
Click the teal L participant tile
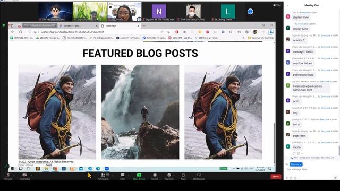[228, 12]
